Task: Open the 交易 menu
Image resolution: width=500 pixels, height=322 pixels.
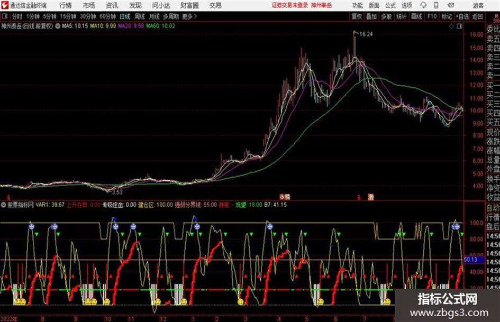Action: coord(215,5)
